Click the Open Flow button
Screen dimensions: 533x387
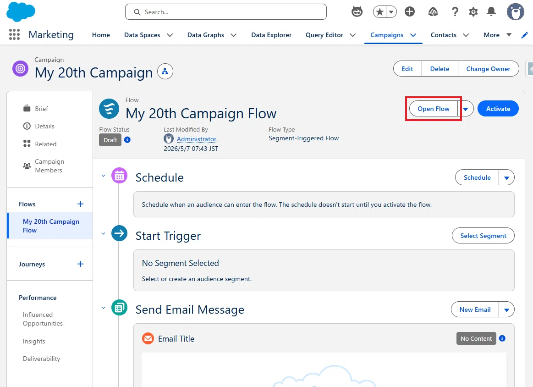tap(434, 109)
